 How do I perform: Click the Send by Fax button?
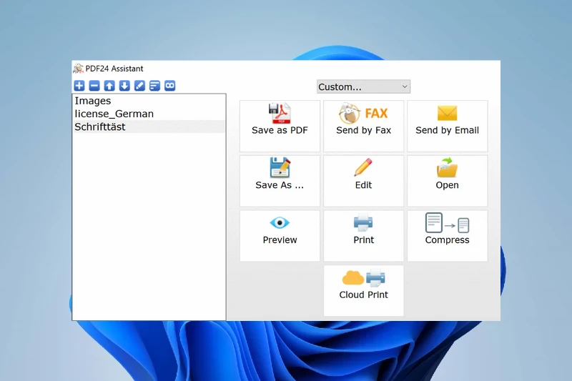pos(364,126)
